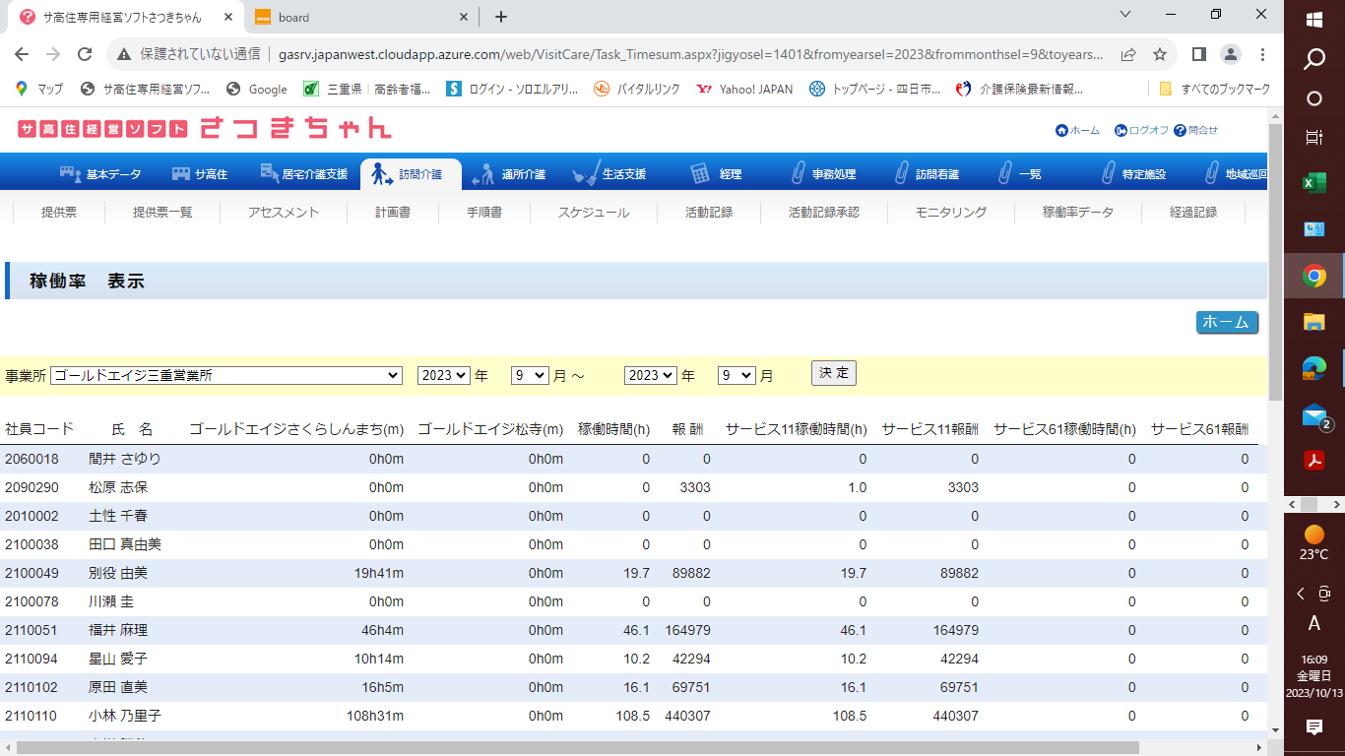This screenshot has width=1345, height=756.
Task: Click the blue ホーム button
Action: coord(1227,322)
